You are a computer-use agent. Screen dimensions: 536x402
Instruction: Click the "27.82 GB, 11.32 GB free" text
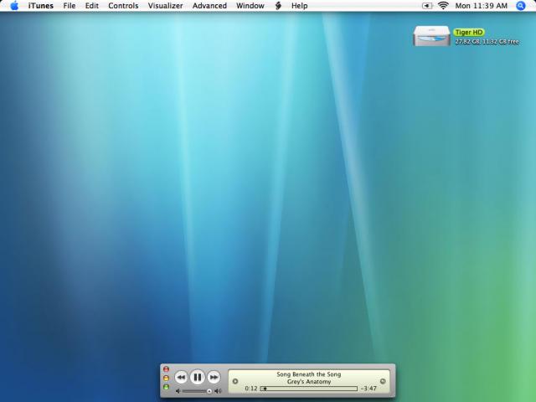click(487, 41)
